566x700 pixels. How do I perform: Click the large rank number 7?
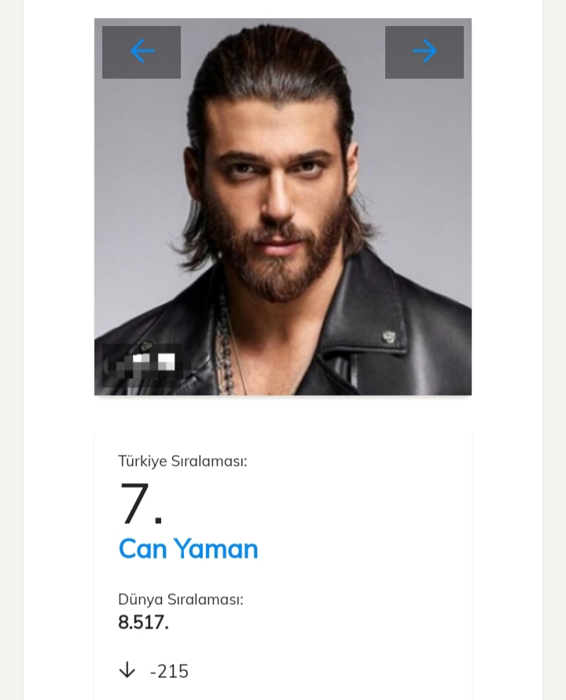[x=141, y=504]
